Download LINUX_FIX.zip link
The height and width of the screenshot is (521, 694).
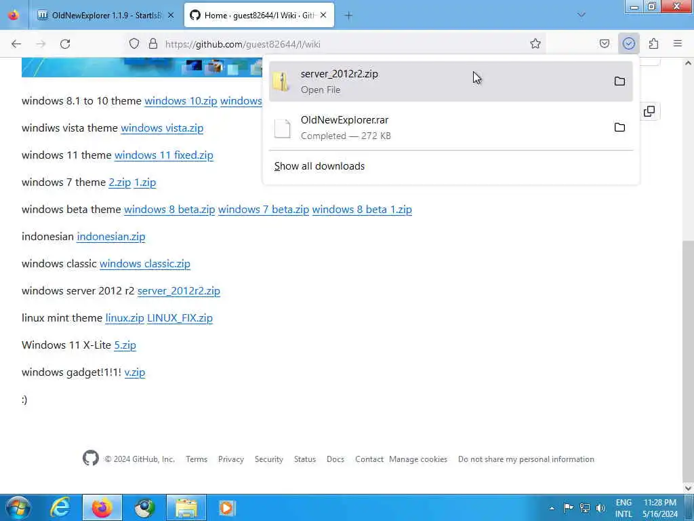(180, 317)
